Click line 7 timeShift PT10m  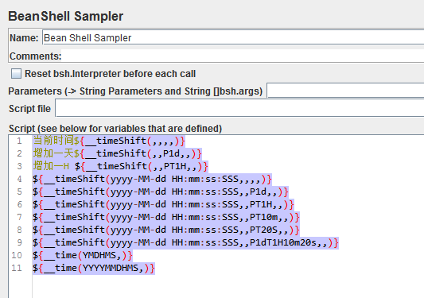[x=165, y=217]
